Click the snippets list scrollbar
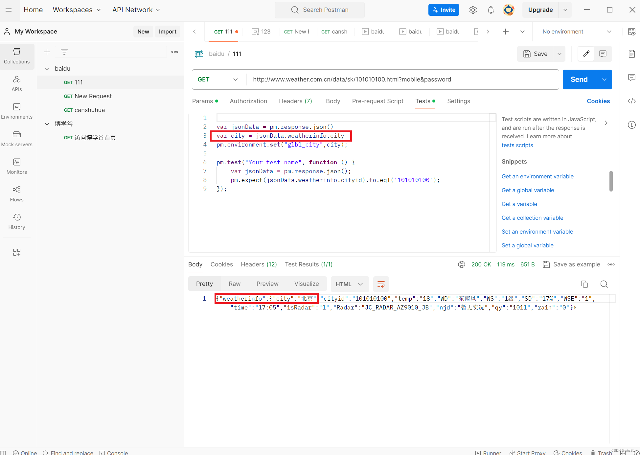 [x=611, y=181]
